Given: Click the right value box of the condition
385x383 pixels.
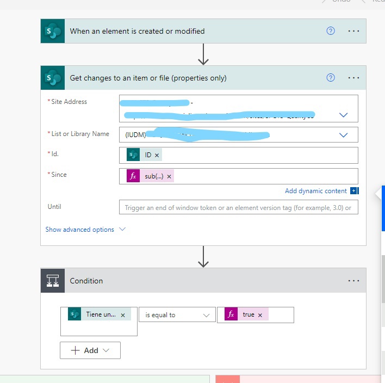Looking at the screenshot, I should pyautogui.click(x=256, y=314).
